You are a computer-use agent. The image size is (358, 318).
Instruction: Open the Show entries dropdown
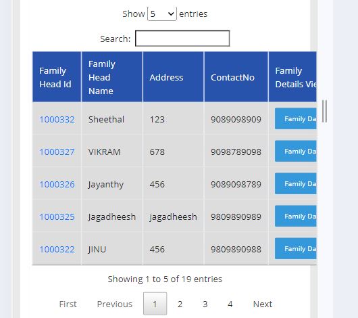162,14
